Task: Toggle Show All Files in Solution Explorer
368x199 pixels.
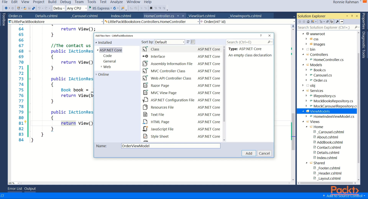Action: [x=332, y=22]
